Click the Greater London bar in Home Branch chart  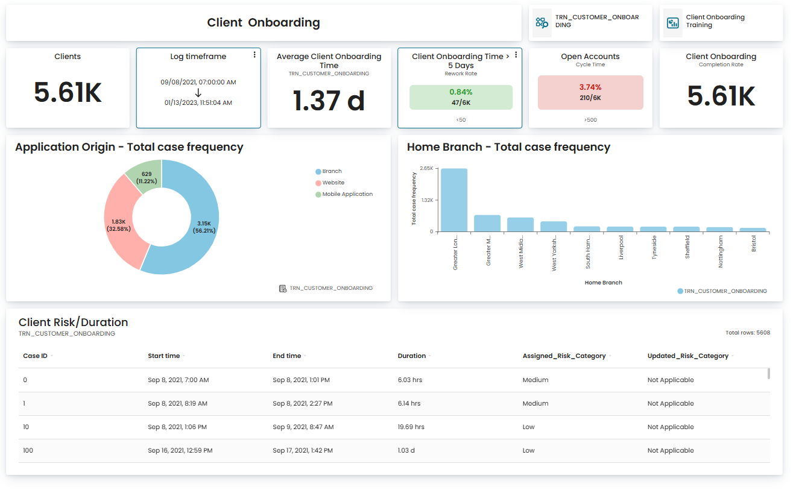coord(454,200)
